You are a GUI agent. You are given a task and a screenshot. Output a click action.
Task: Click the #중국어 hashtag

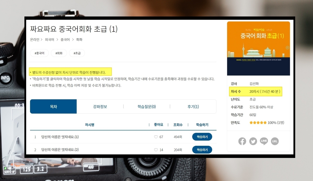[x=39, y=53]
